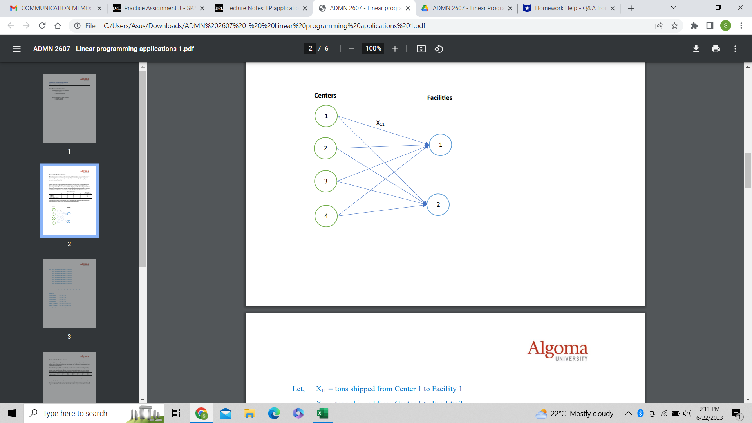Open Excel from the taskbar
This screenshot has width=752, height=423.
(x=322, y=413)
